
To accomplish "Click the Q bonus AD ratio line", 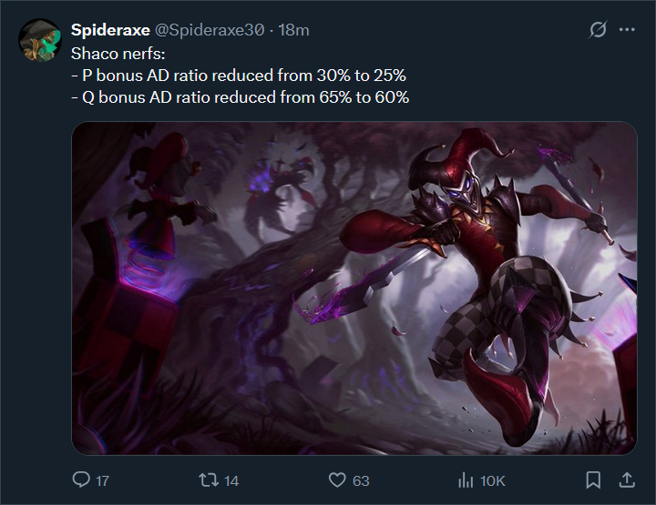I will coord(241,97).
